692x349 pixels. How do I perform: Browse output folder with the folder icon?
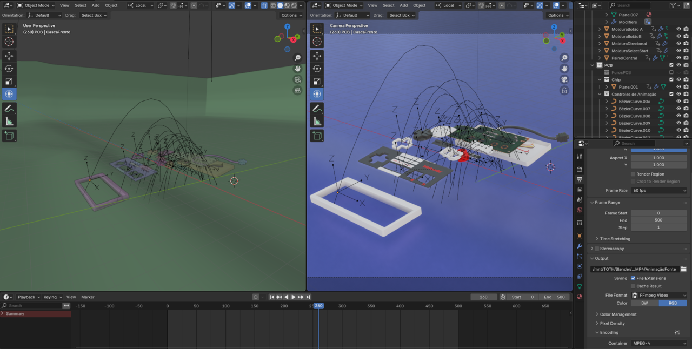tap(683, 269)
